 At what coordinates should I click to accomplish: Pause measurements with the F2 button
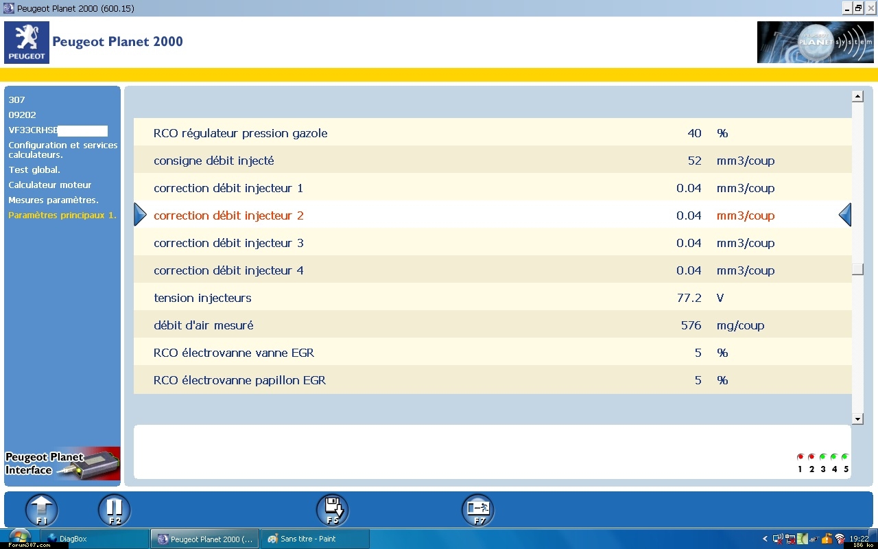point(115,511)
